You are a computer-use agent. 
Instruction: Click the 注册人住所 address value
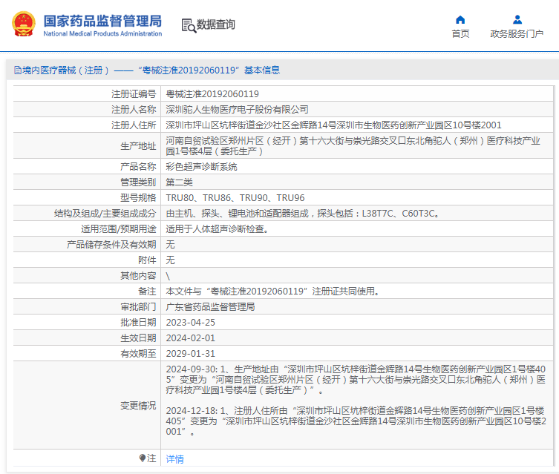coord(333,125)
